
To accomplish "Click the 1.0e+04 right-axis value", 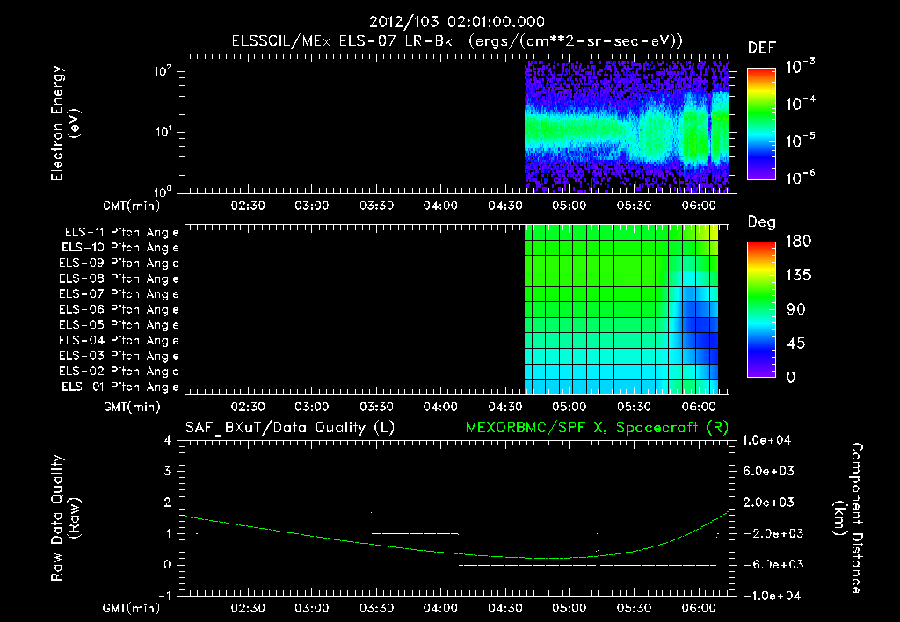I will click(766, 441).
